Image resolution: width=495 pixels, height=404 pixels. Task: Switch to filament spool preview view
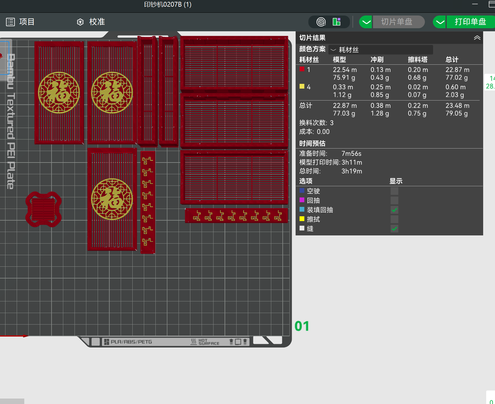(321, 22)
